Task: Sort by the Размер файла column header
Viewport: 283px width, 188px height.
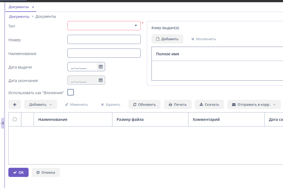Action: click(x=130, y=119)
